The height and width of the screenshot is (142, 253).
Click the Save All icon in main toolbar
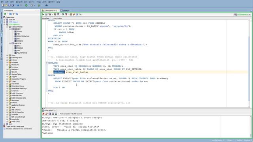13,6
